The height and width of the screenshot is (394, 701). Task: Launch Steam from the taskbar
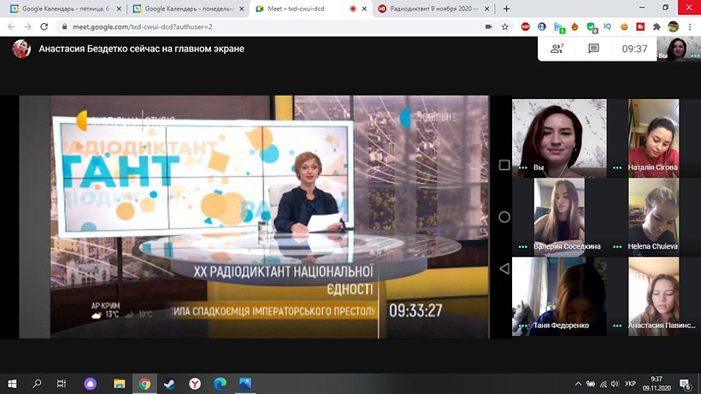pos(169,383)
